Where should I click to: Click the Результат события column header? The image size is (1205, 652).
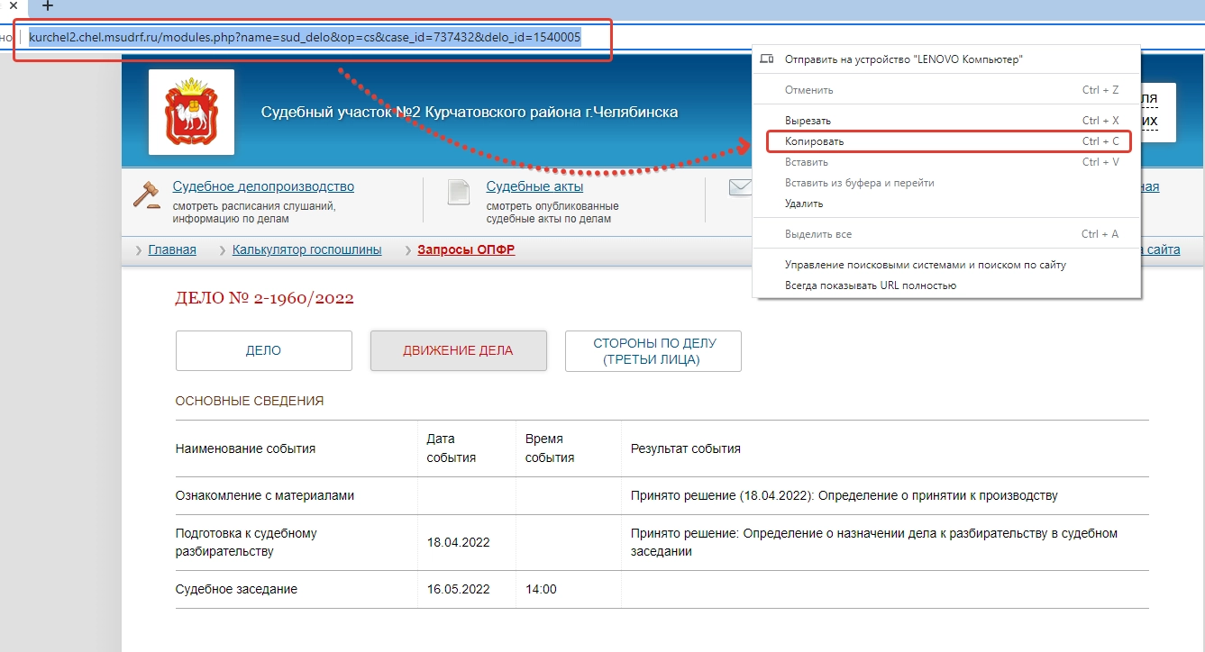(x=686, y=448)
